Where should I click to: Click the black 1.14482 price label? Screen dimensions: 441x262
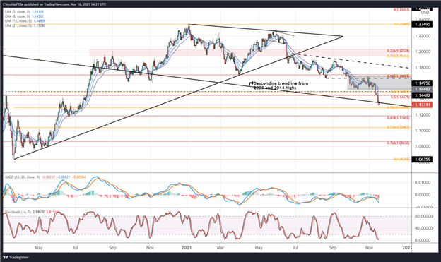[422, 95]
